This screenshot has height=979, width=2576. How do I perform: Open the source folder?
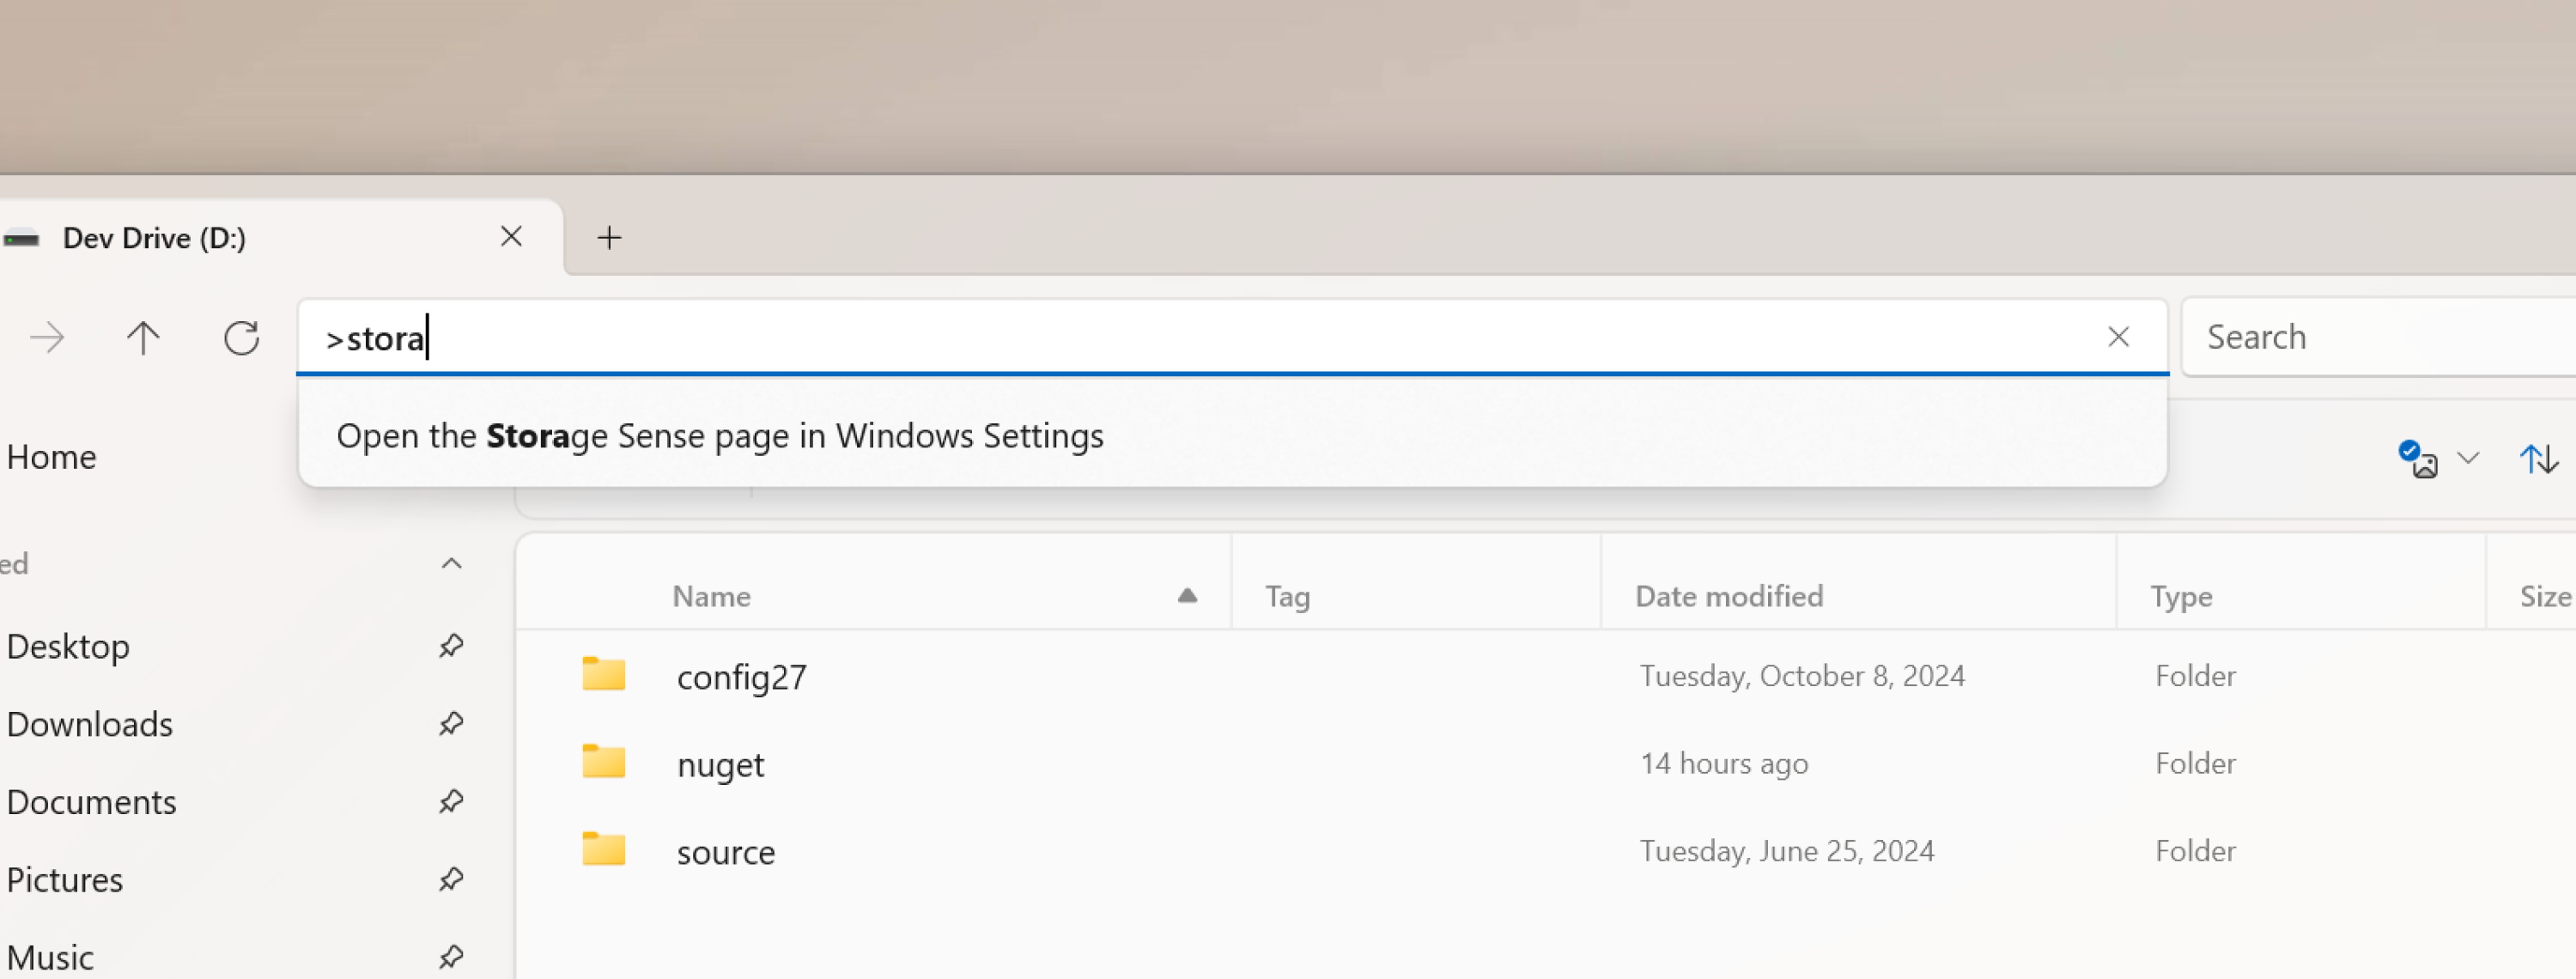pos(725,851)
